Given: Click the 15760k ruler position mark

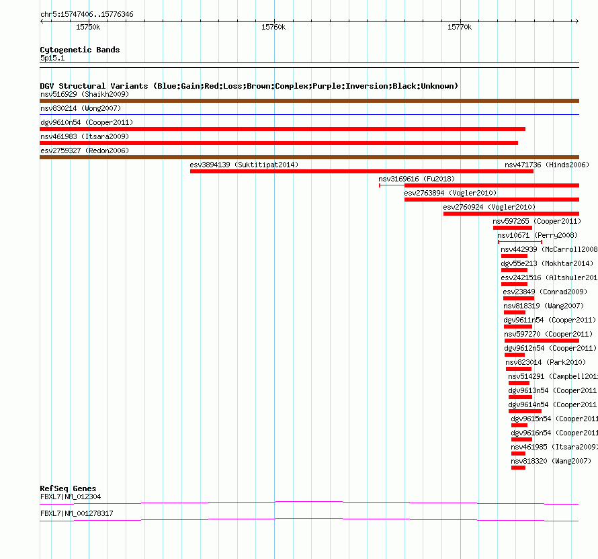Looking at the screenshot, I should 273,27.
